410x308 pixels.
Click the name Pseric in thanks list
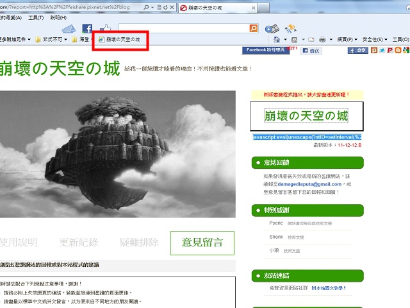[276, 223]
